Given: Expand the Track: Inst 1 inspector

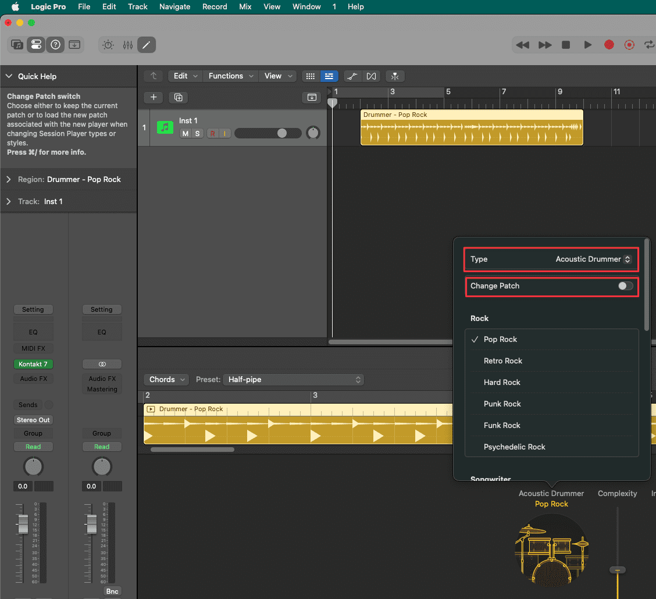Looking at the screenshot, I should tap(8, 202).
